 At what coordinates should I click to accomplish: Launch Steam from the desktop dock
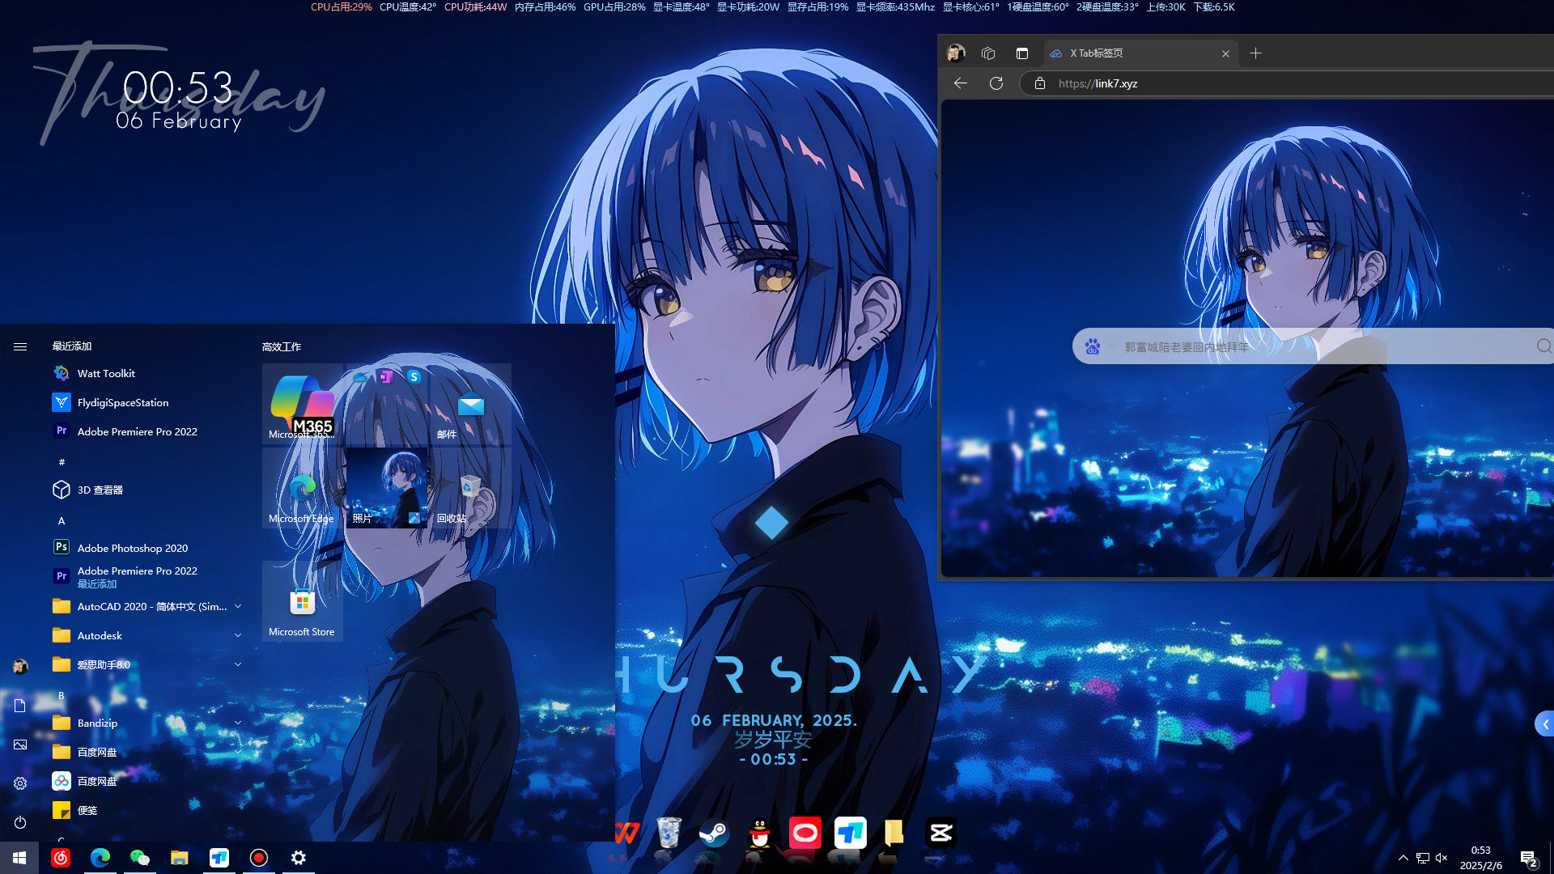tap(714, 833)
